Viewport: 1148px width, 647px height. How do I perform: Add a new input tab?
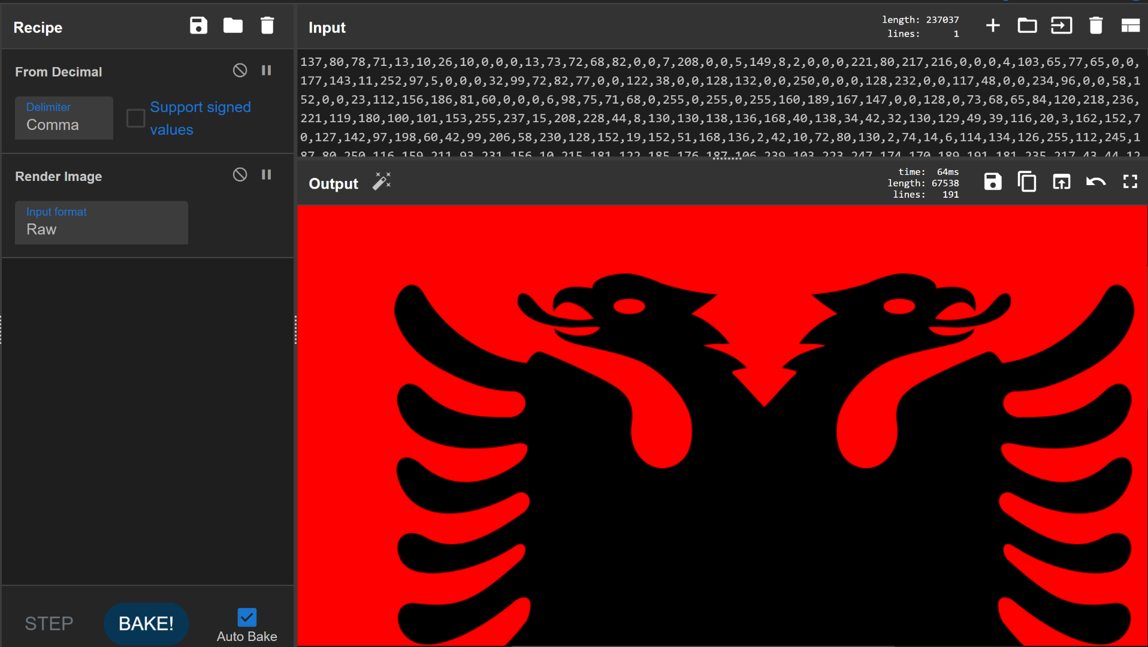point(993,25)
